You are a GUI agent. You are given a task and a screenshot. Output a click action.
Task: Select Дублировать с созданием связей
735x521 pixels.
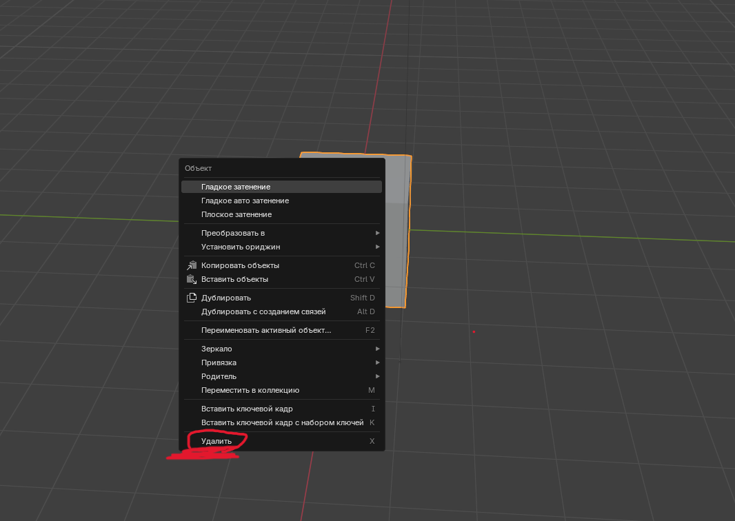pyautogui.click(x=281, y=311)
